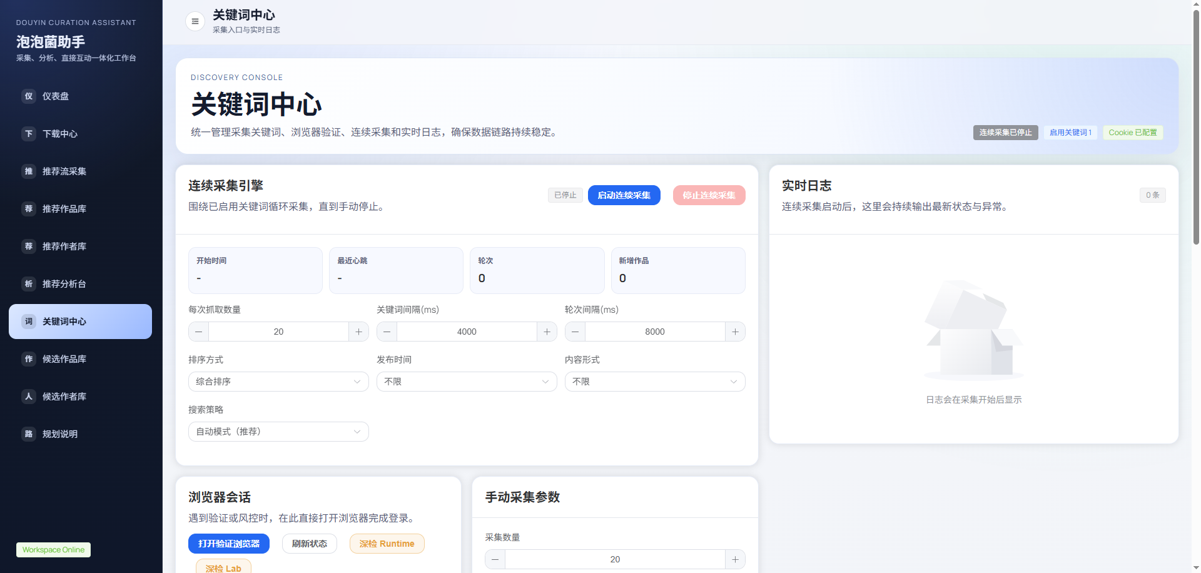Viewport: 1201px width, 573px height.
Task: Open 规划说明 sidebar entry
Action: pyautogui.click(x=80, y=434)
